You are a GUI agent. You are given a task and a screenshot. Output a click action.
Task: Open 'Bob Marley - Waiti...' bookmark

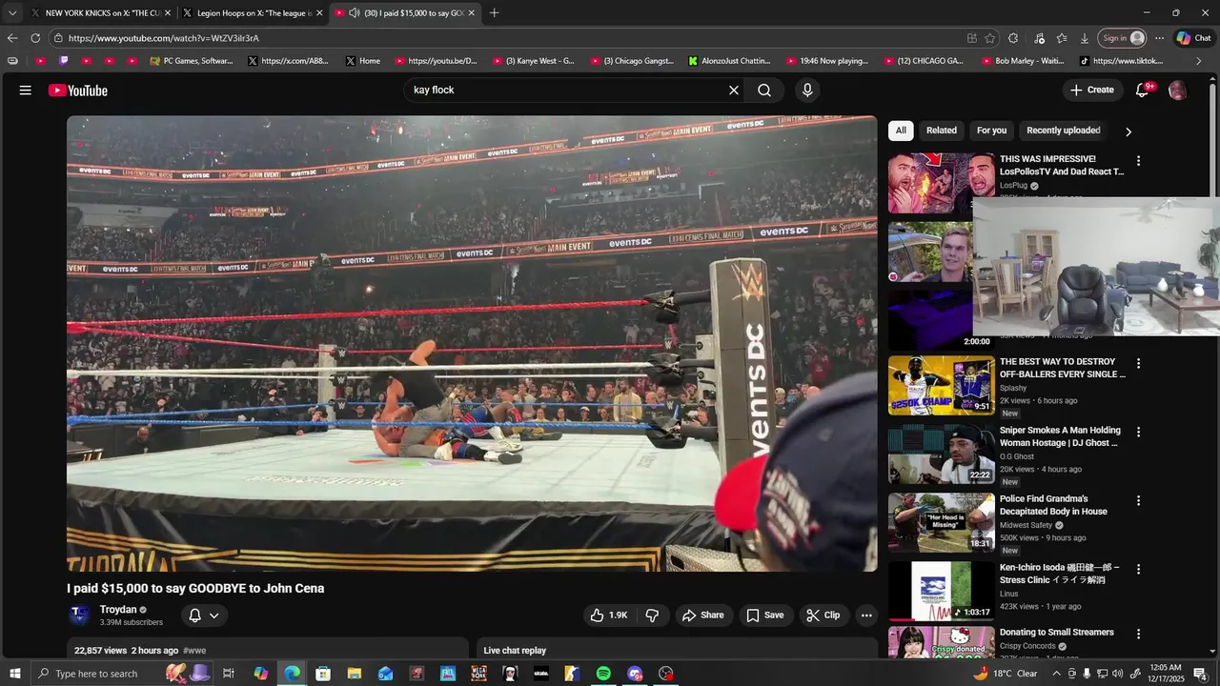pyautogui.click(x=1022, y=61)
